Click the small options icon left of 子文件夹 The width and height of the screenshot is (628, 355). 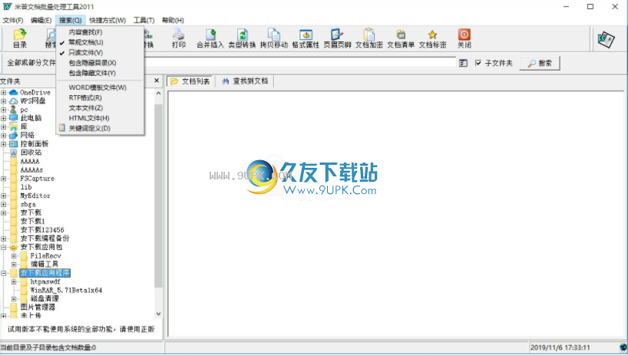pos(463,63)
